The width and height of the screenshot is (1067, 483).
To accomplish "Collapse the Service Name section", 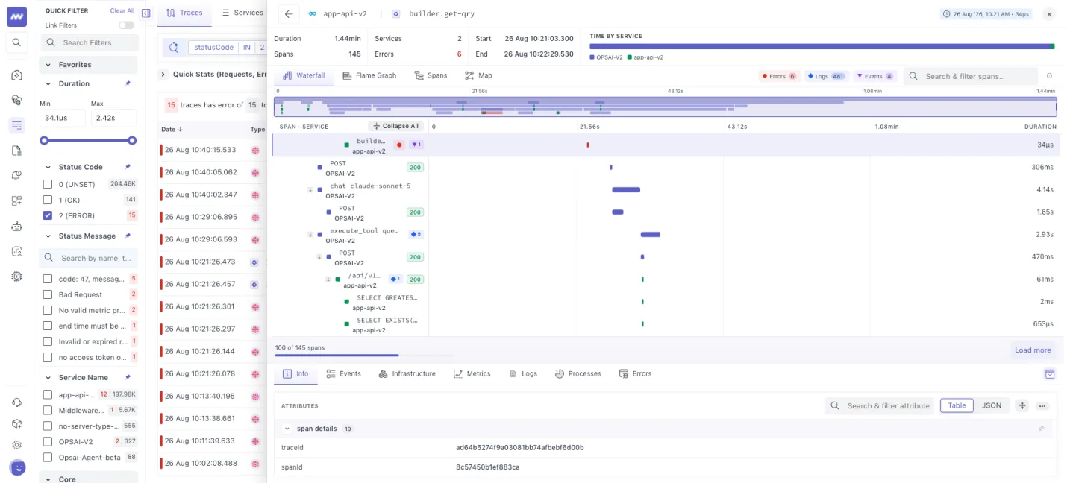I will pos(49,377).
